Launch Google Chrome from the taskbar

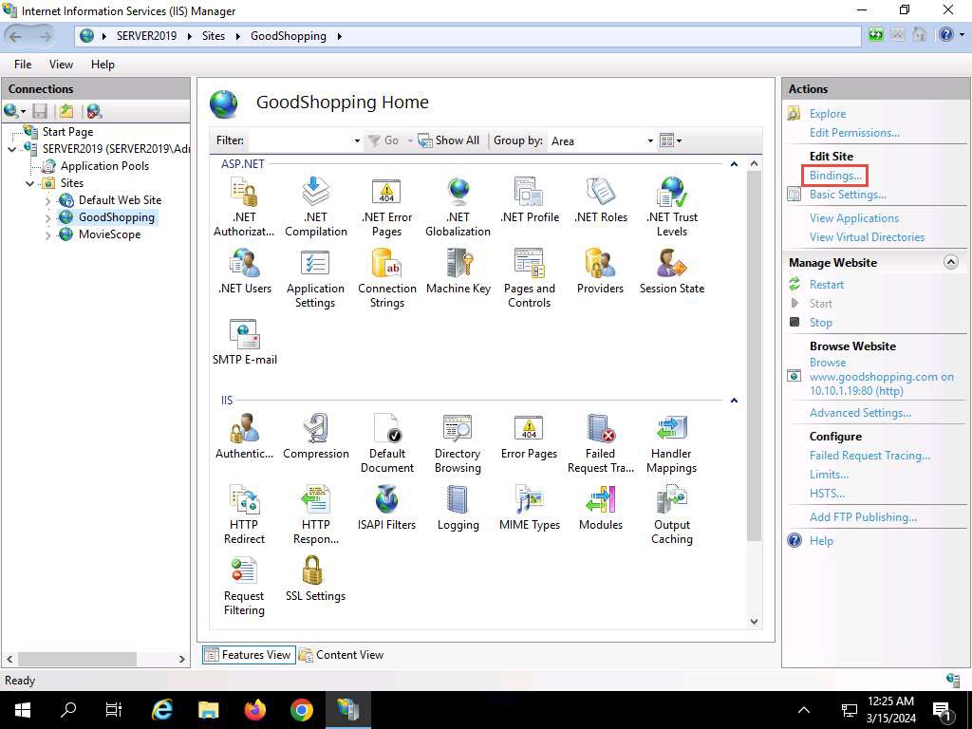[302, 710]
